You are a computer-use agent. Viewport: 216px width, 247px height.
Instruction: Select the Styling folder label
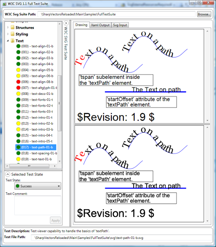[x=22, y=34]
